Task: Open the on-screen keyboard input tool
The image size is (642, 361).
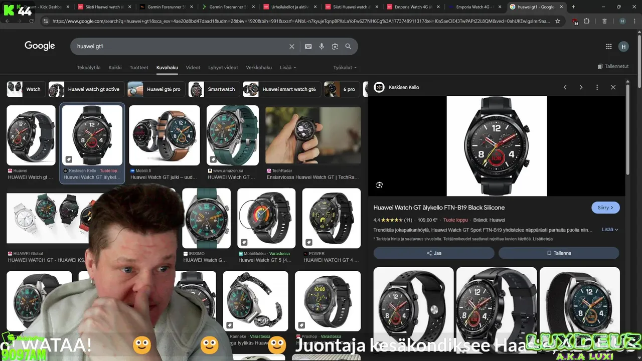Action: (308, 46)
